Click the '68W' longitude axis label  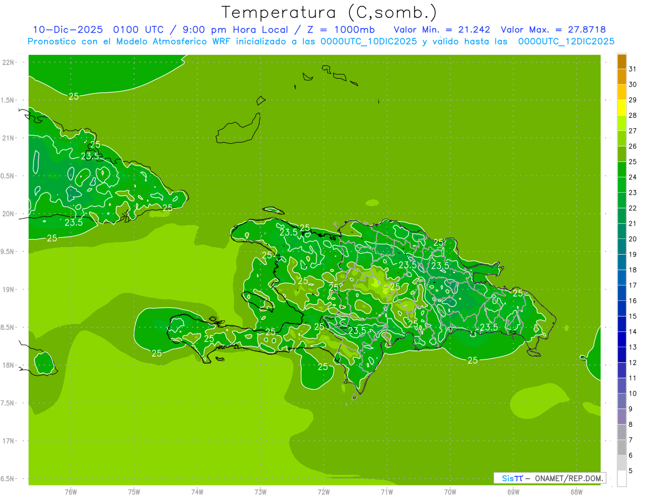click(x=576, y=491)
